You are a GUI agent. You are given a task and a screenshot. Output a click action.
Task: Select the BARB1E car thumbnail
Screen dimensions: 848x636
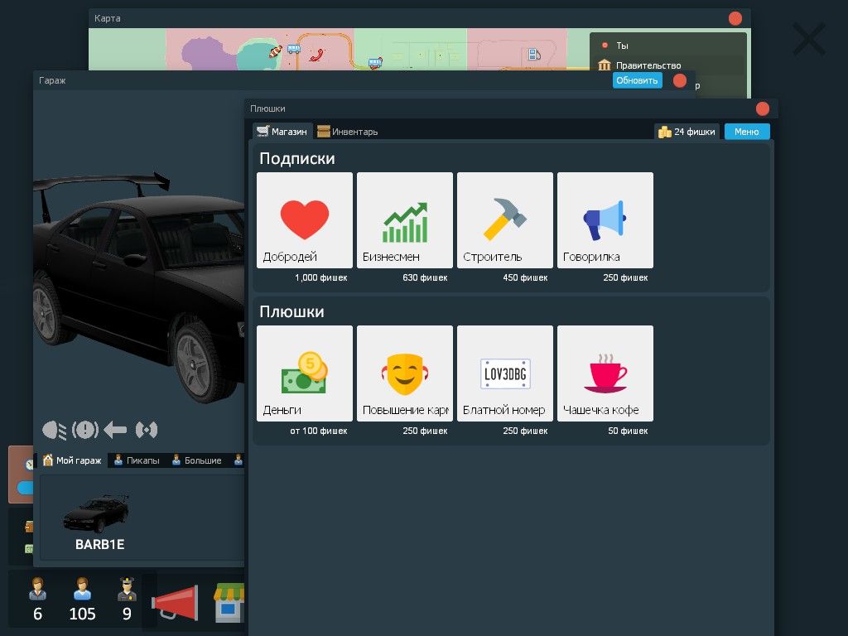[99, 522]
